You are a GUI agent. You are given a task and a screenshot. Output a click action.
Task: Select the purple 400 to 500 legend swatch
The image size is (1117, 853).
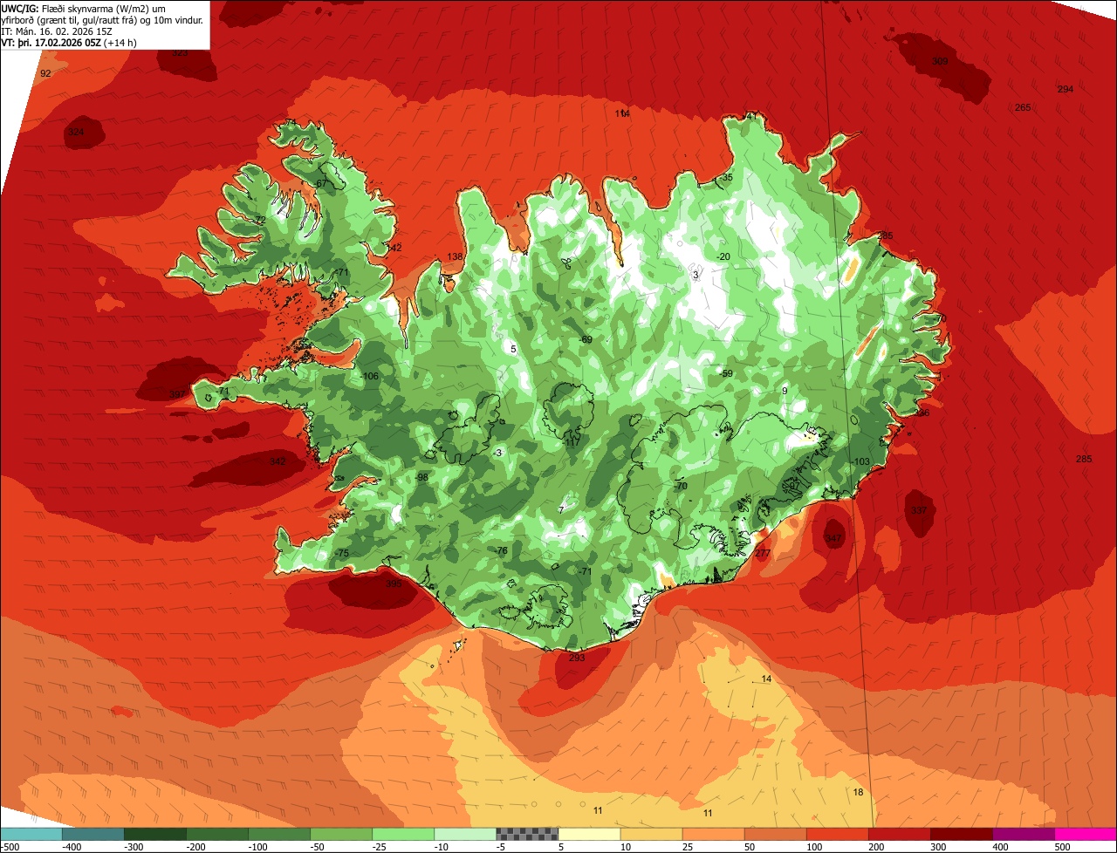click(1023, 834)
